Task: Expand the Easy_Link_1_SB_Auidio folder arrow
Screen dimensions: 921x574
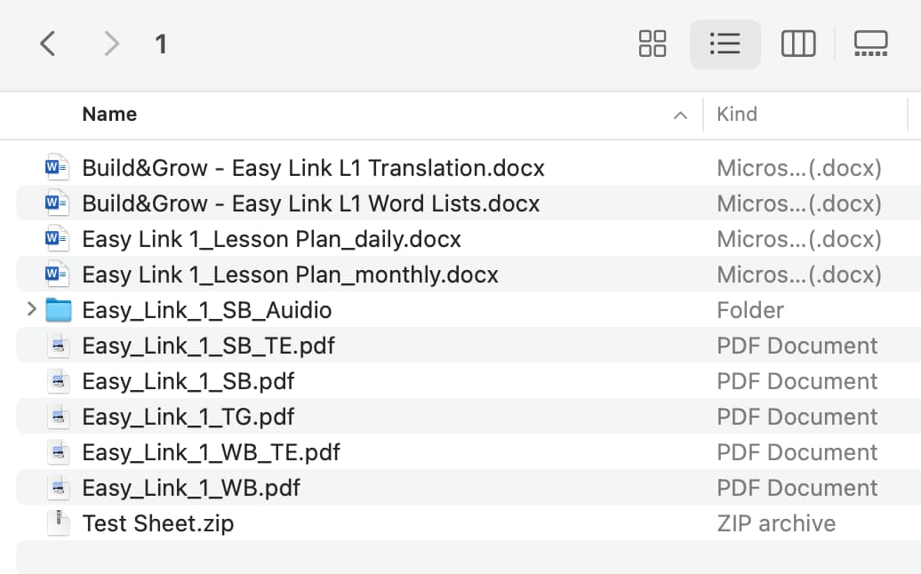Action: point(32,309)
